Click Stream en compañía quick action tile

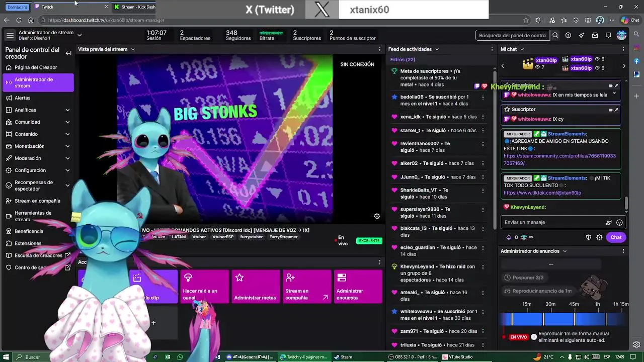pos(307,287)
